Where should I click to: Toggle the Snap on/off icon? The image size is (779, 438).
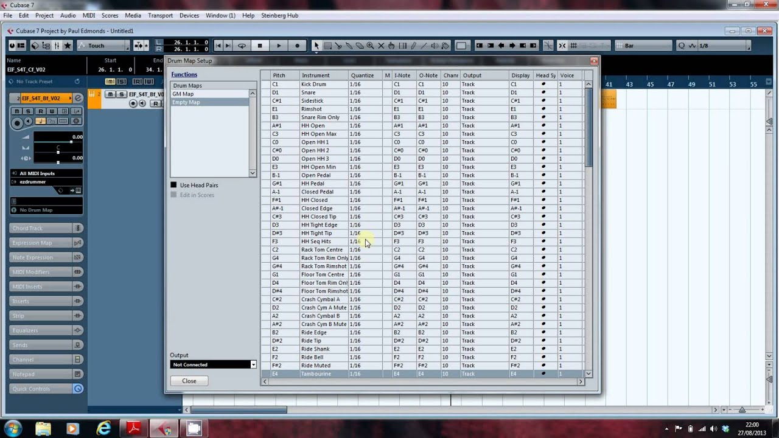click(562, 46)
